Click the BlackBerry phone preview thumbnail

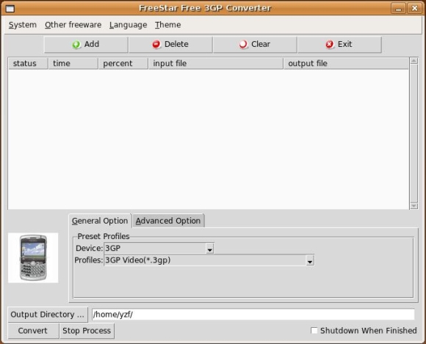(33, 257)
